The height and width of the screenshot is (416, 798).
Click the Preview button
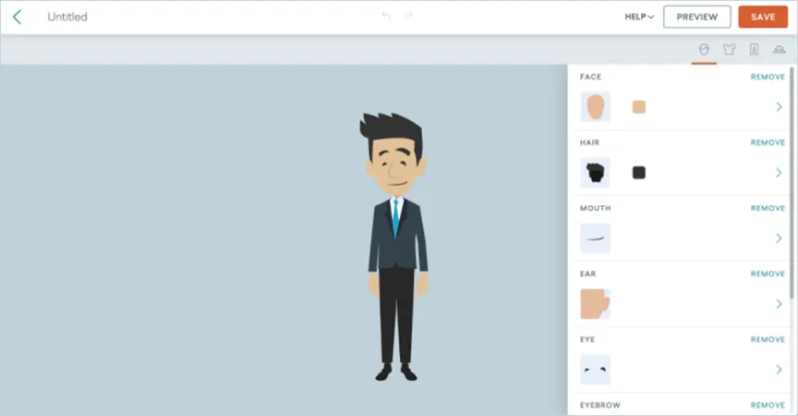(x=696, y=17)
